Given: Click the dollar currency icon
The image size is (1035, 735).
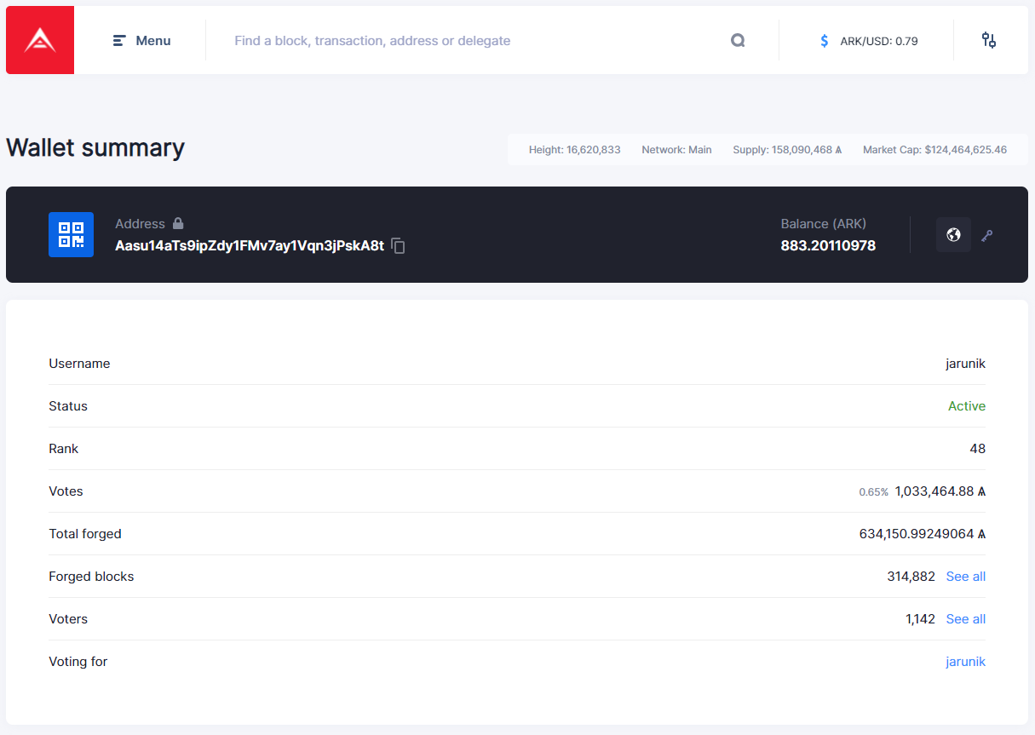Looking at the screenshot, I should click(x=824, y=41).
